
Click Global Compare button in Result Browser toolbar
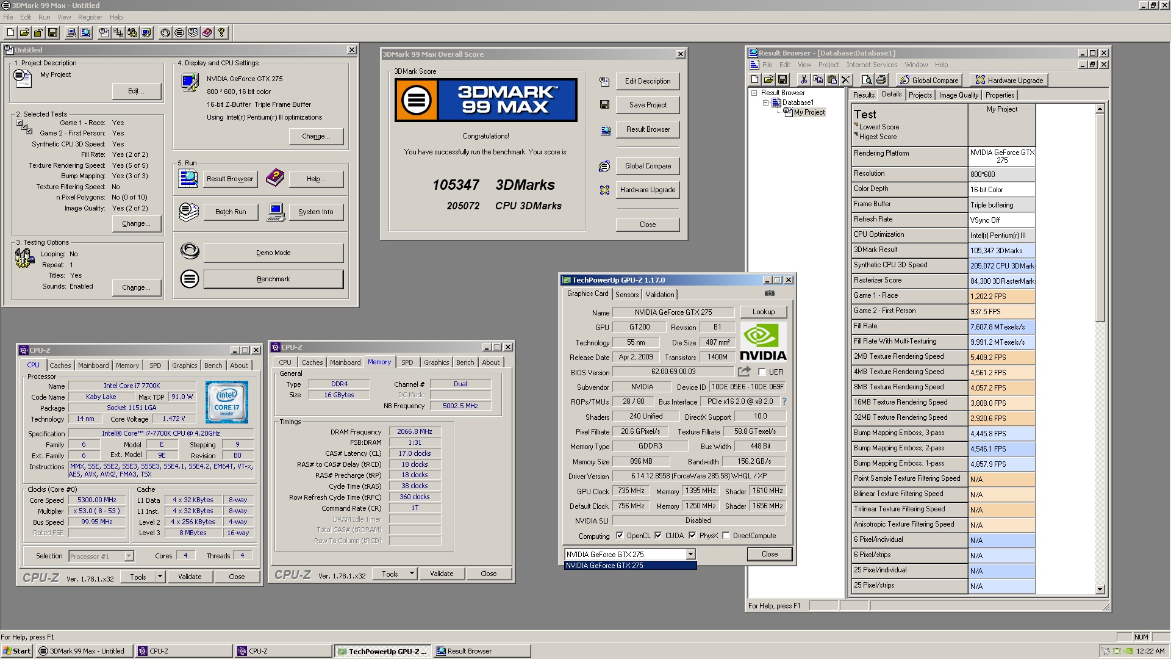(x=929, y=80)
